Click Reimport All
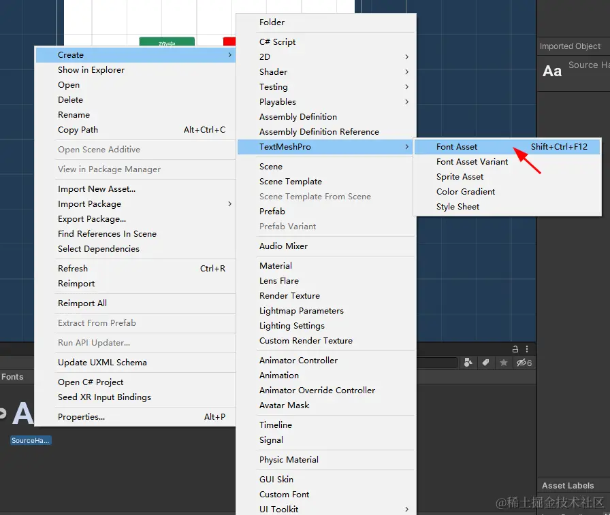The image size is (610, 515). 135,303
